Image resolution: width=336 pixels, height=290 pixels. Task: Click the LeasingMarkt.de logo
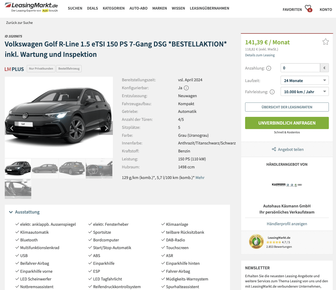(x=31, y=7)
